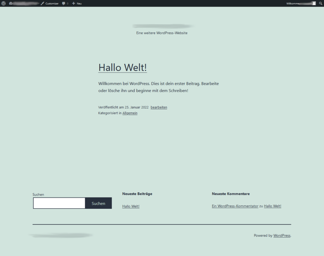
Task: Open the Ein WordPress-Kommentator link
Action: [x=235, y=206]
